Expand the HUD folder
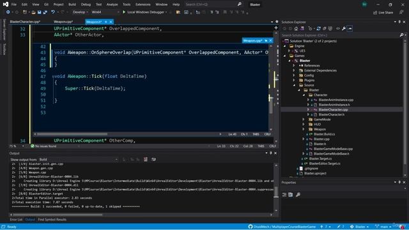409x230 pixels. pos(304,125)
